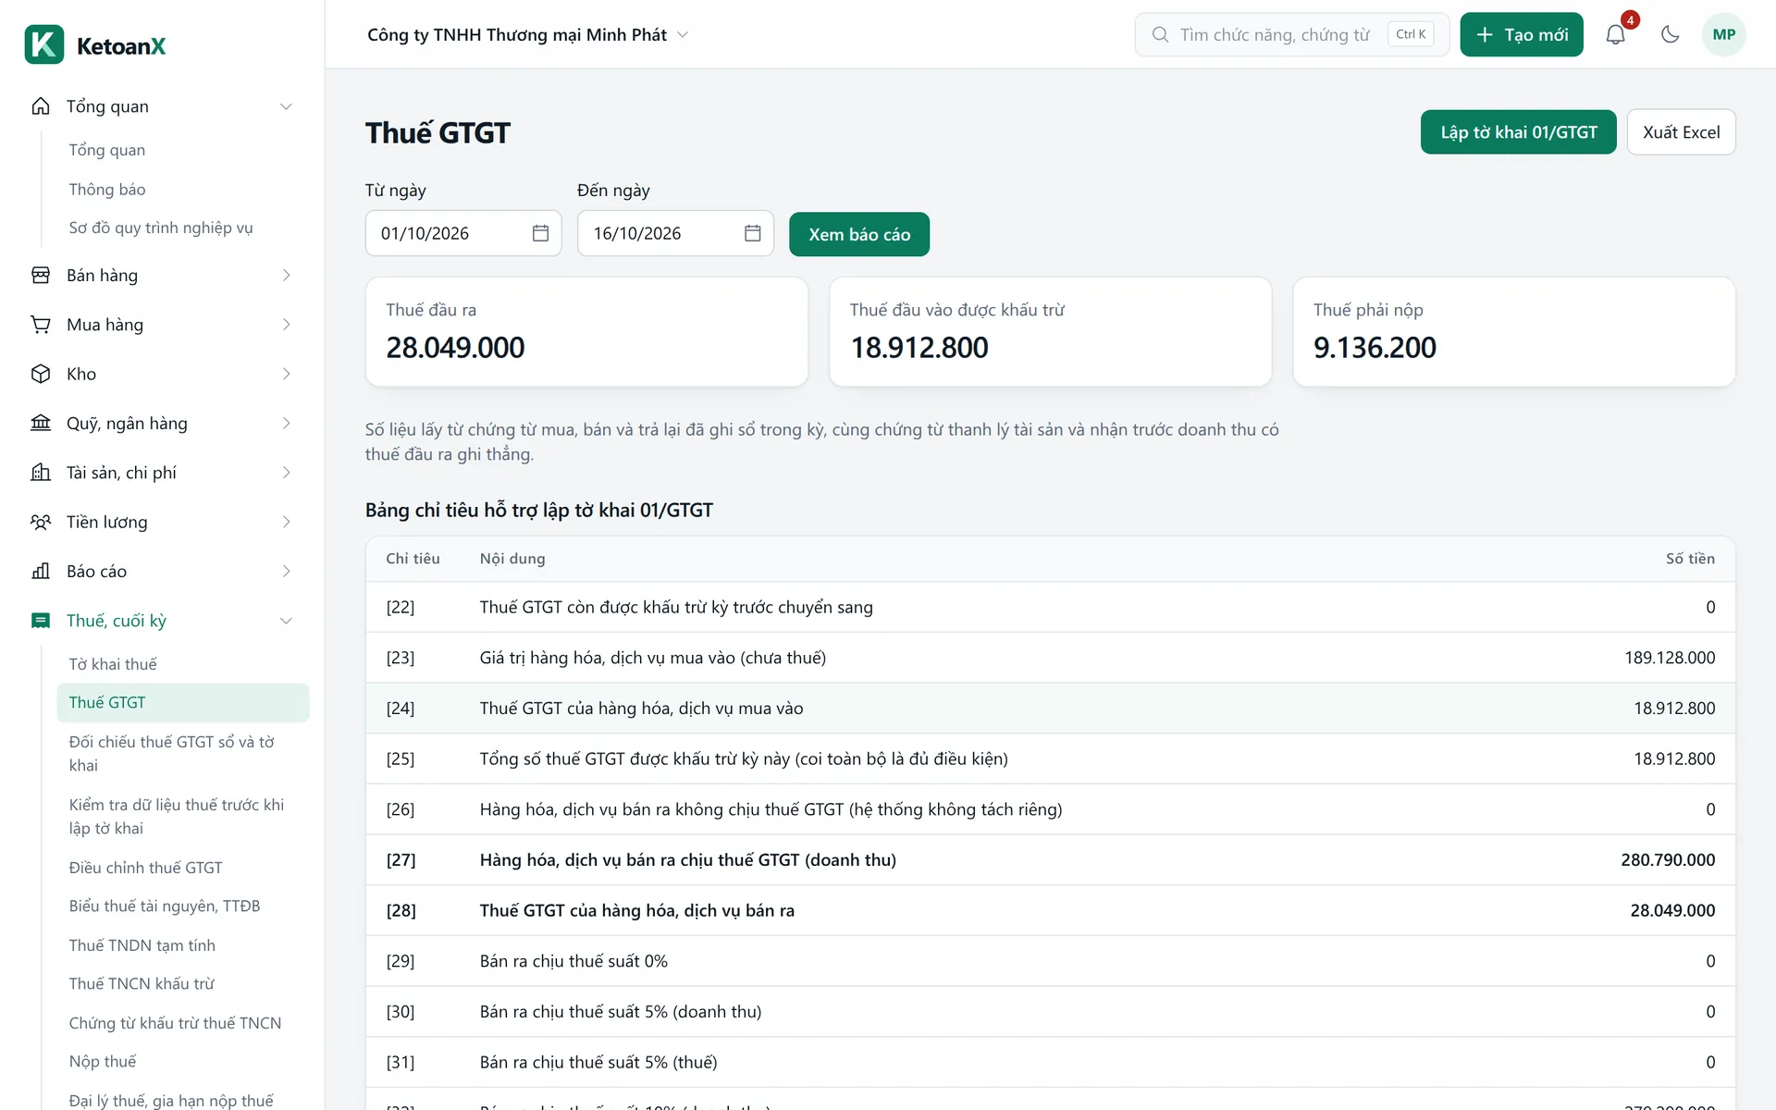Open Tờ khai thuế menu item

click(182, 664)
